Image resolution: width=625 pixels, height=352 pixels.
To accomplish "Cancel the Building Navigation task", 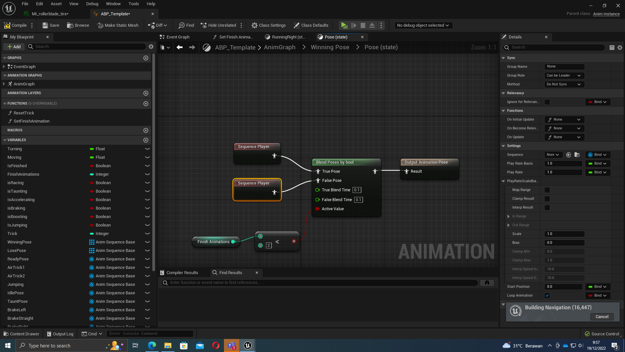I will click(x=602, y=316).
